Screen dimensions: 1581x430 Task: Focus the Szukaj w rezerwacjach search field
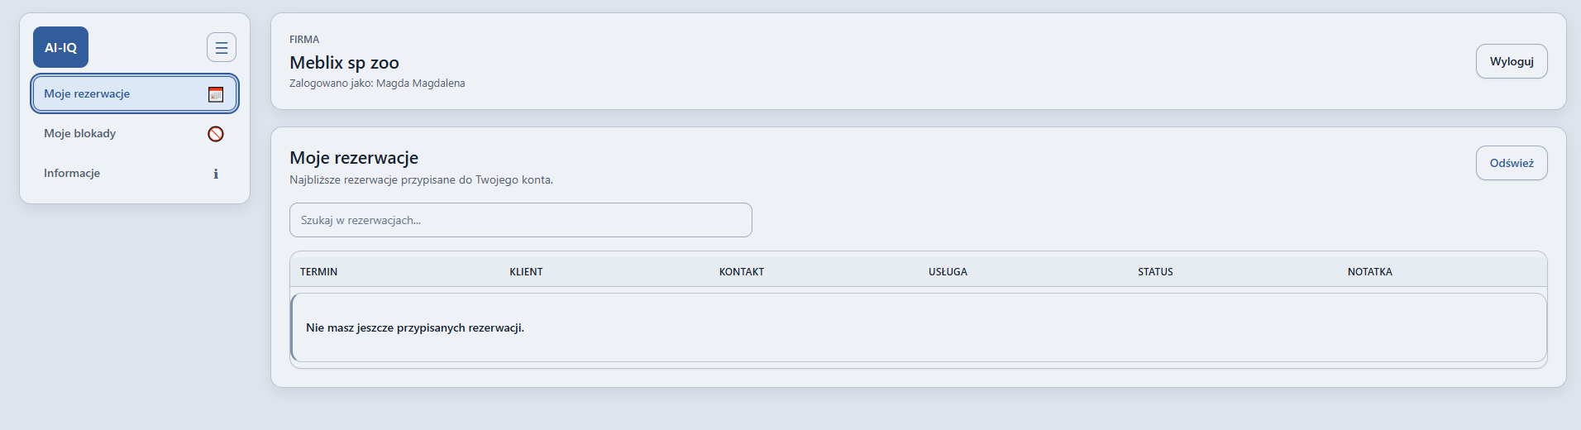[521, 220]
